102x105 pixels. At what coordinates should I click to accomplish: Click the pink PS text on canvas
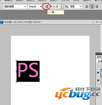pyautogui.click(x=28, y=70)
